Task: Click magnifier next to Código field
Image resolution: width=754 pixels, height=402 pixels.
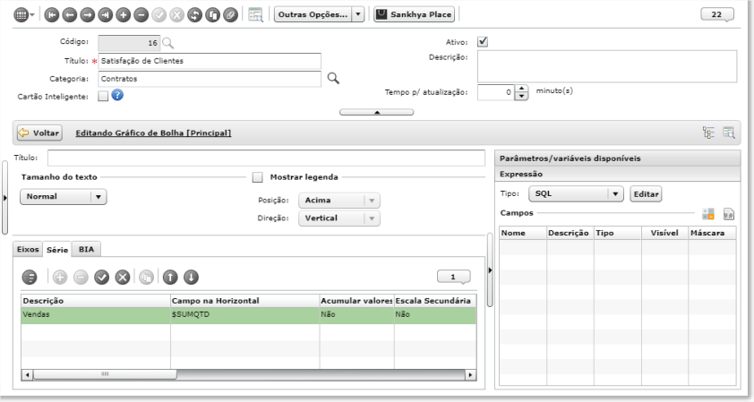Action: click(x=167, y=43)
